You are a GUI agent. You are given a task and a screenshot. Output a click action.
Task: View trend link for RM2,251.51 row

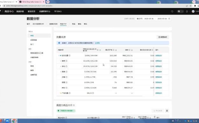click(x=159, y=55)
